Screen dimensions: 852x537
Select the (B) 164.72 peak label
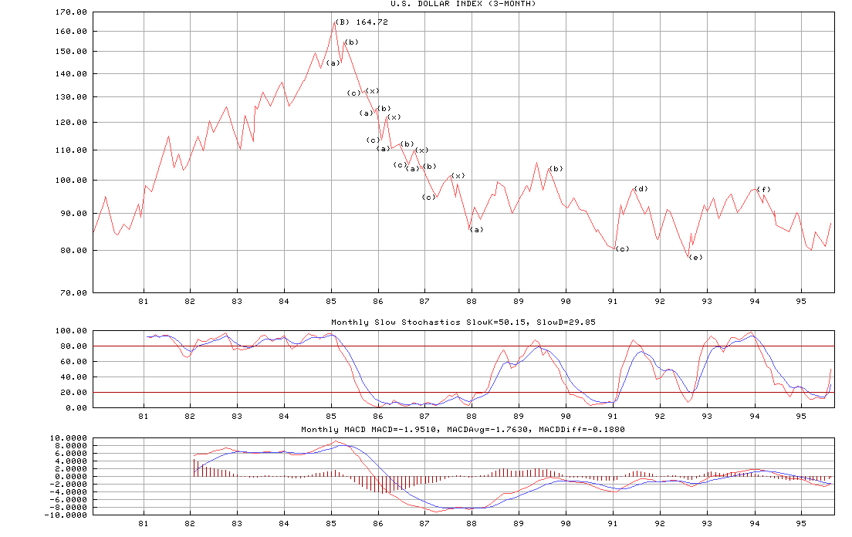(x=362, y=22)
